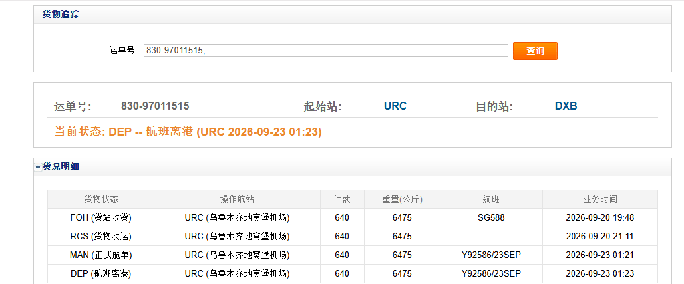Click the URC airport cell in RCS row

point(237,237)
